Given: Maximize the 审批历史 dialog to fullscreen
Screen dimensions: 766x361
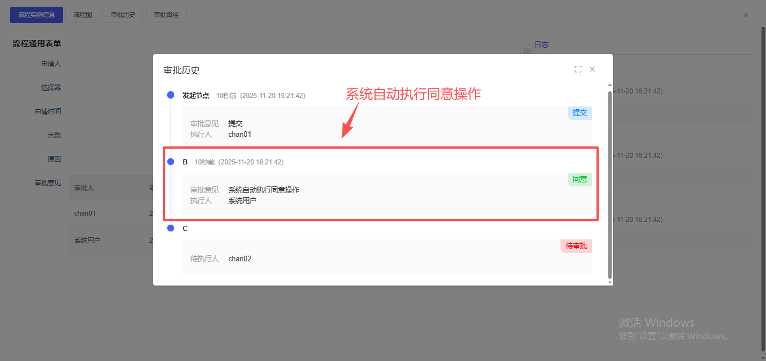Looking at the screenshot, I should (x=578, y=69).
